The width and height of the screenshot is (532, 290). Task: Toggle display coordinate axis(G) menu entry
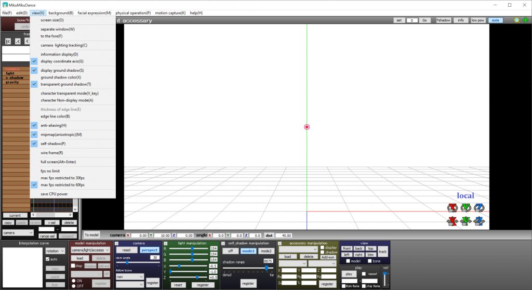(73, 61)
